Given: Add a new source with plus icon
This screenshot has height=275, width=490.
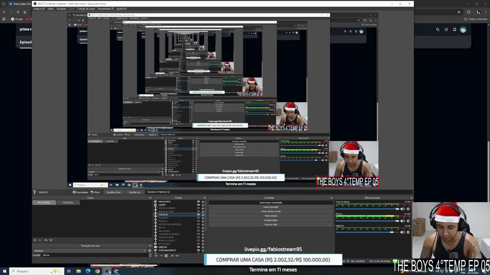Looking at the screenshot, I should (156, 256).
